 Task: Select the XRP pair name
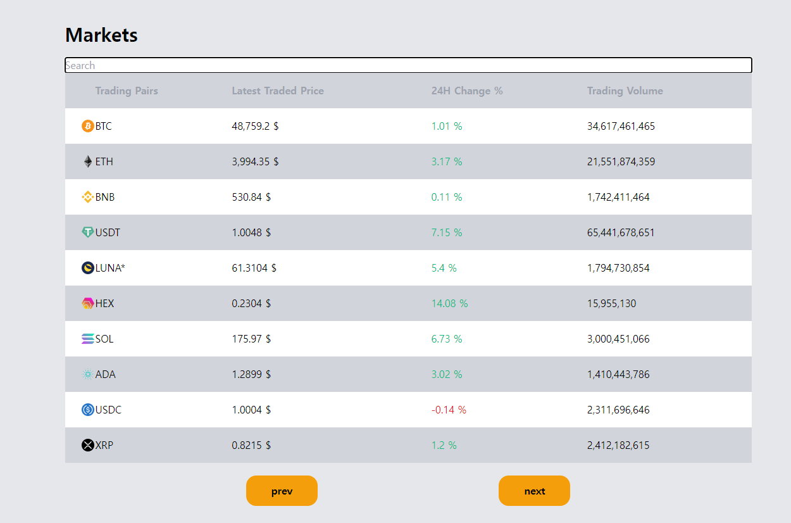104,445
